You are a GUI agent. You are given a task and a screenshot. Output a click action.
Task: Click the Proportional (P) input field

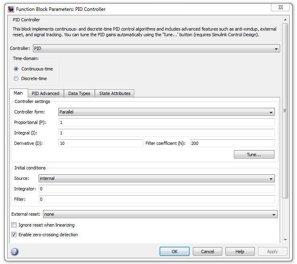coord(166,122)
